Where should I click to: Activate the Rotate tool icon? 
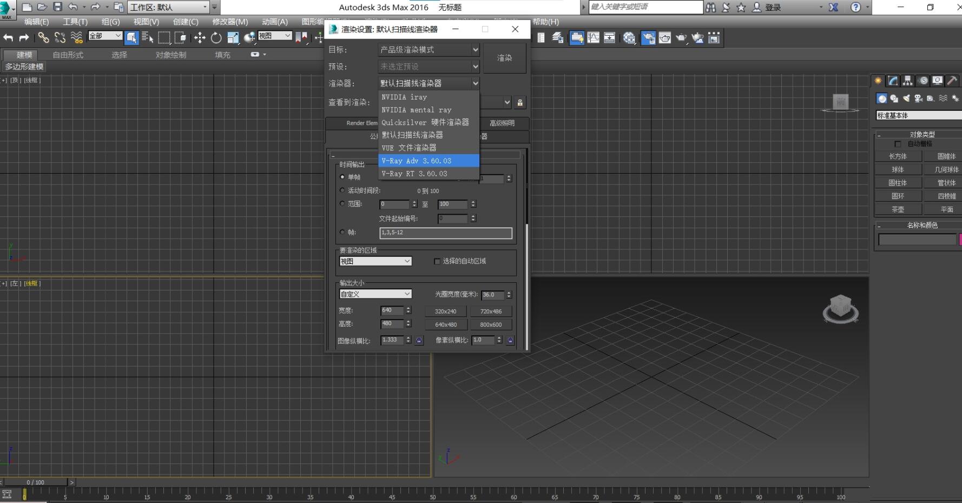pos(216,38)
